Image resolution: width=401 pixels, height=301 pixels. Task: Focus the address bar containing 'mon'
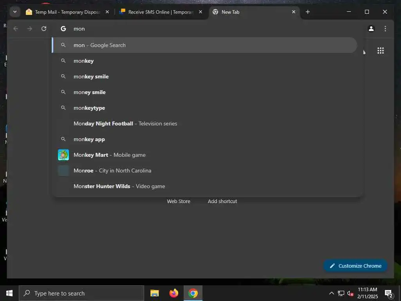coord(207,29)
